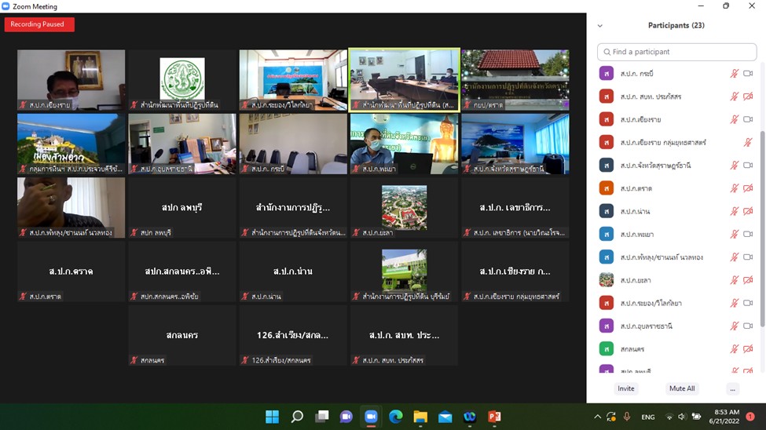Open PowerPoint from the taskbar
Image resolution: width=766 pixels, height=430 pixels.
tap(494, 417)
